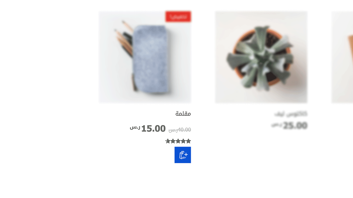Click the 25.00 price under the cactus
353x198 pixels.
[295, 126]
